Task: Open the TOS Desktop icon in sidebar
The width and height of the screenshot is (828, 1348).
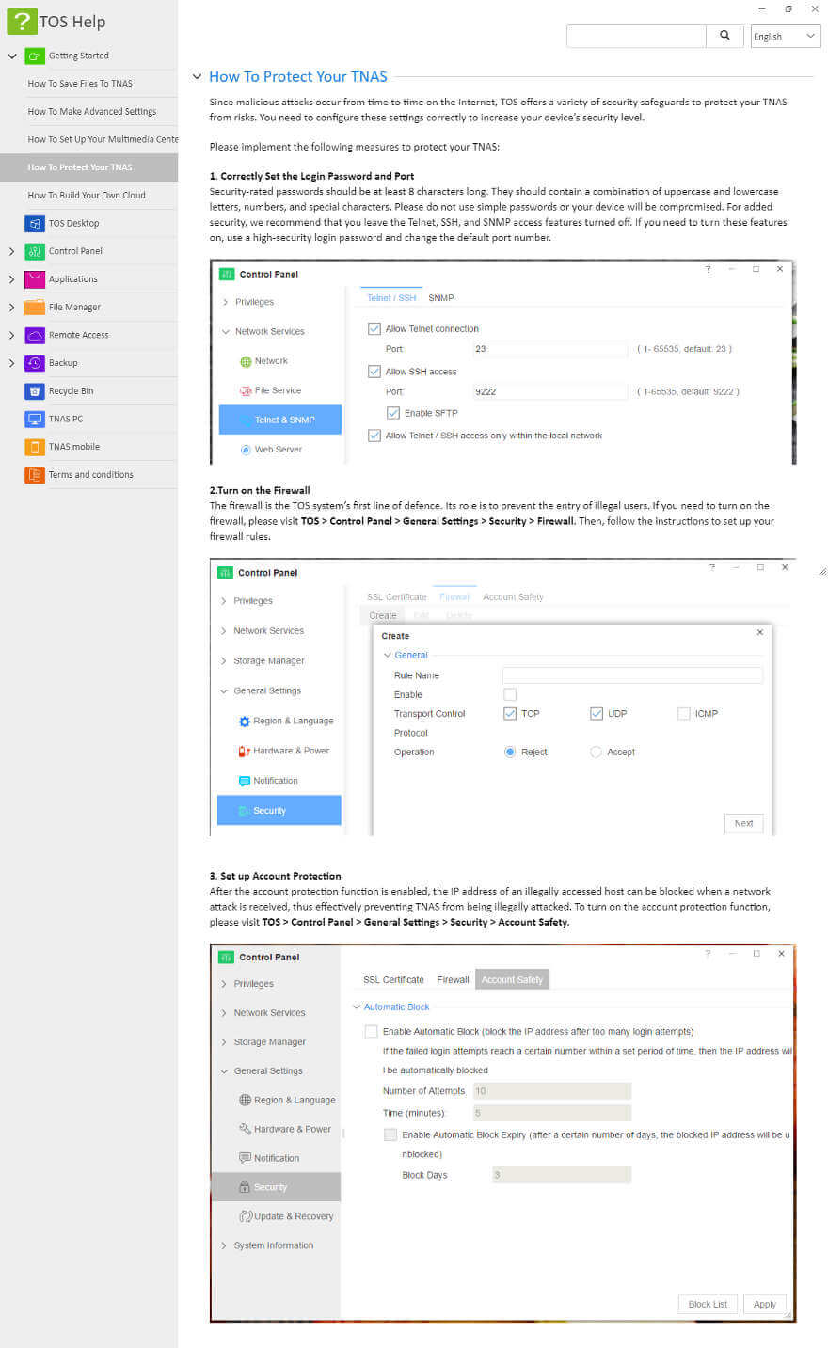Action: [35, 223]
